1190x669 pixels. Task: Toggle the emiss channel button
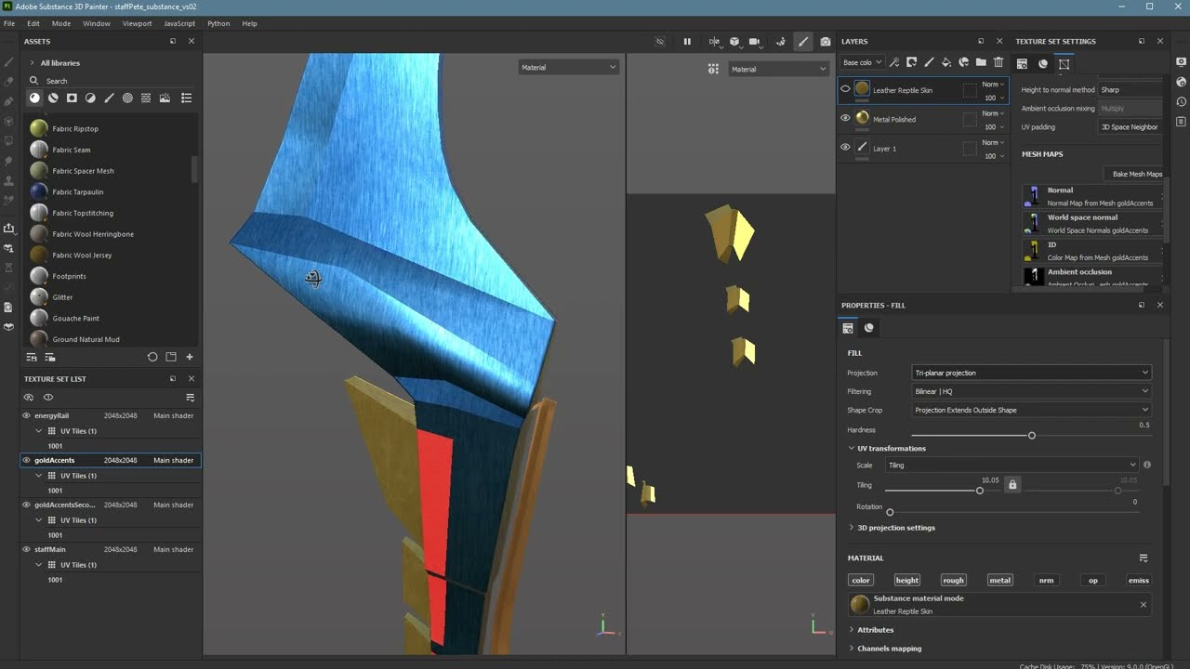[x=1139, y=580]
